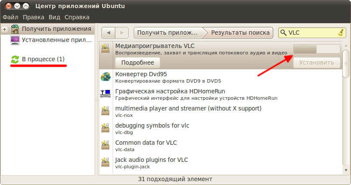Select debugging symbols for vlc entry

(x=221, y=128)
